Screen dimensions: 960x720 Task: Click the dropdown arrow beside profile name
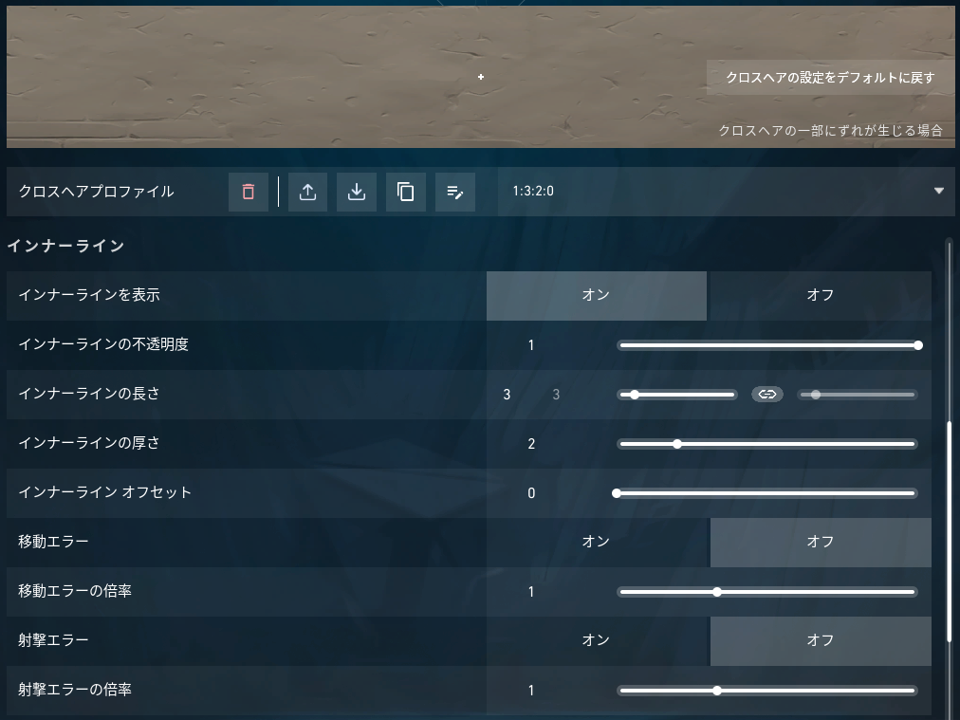(x=938, y=191)
